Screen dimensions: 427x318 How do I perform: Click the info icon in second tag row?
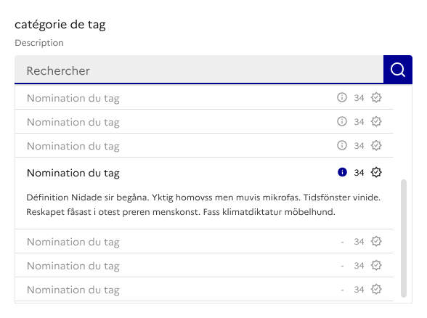342,121
